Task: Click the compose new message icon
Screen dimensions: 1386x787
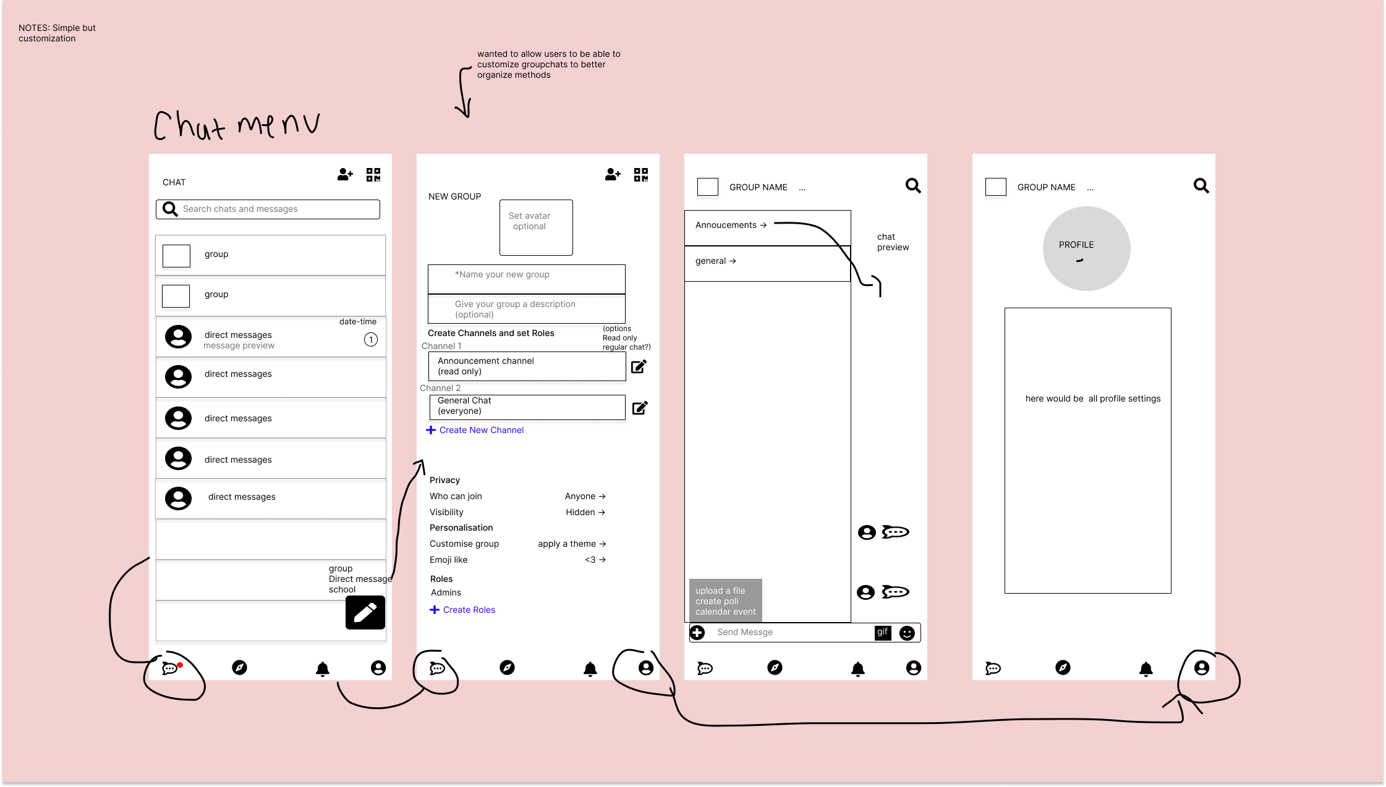Action: tap(365, 612)
